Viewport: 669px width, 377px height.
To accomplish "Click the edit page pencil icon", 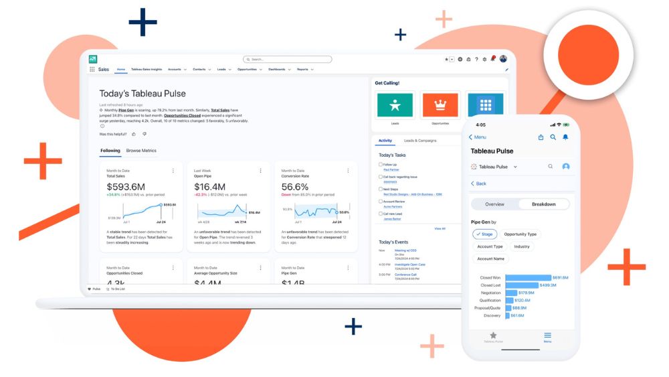I will (506, 70).
